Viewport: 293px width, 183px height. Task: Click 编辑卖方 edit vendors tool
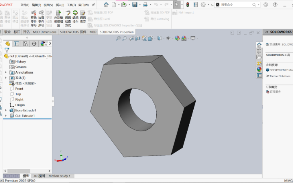tap(83, 17)
